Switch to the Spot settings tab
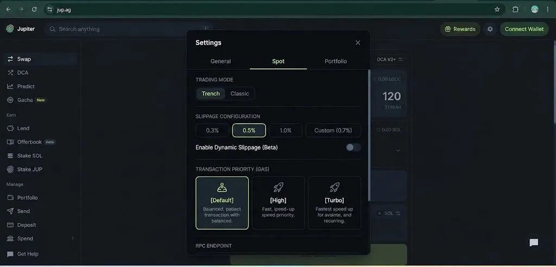This screenshot has height=267, width=556. pos(279,61)
